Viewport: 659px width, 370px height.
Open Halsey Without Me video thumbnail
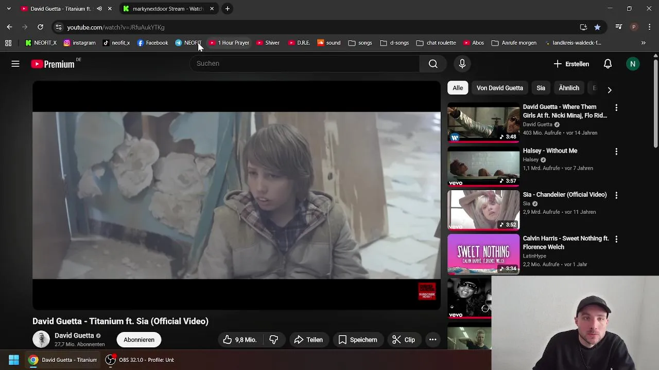tap(483, 166)
